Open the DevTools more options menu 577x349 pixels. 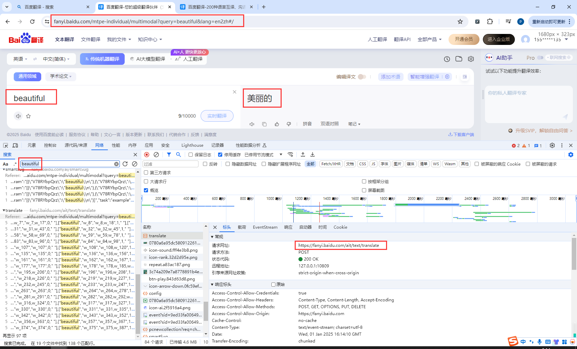[x=562, y=145]
